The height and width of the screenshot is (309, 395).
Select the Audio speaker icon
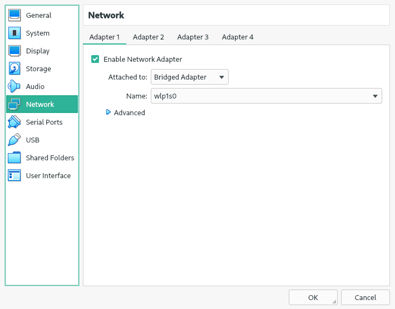[x=14, y=86]
